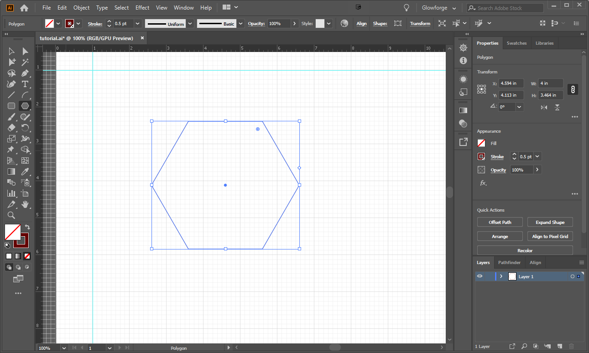Choose the Hand tool
The image size is (589, 353).
pos(25,204)
